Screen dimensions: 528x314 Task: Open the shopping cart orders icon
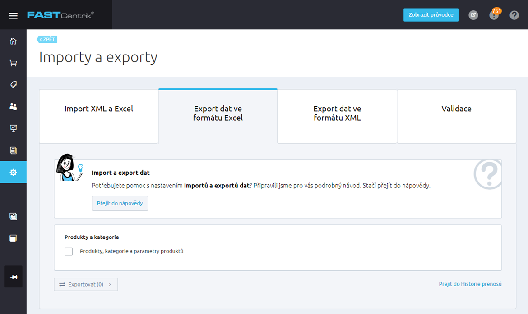(13, 63)
